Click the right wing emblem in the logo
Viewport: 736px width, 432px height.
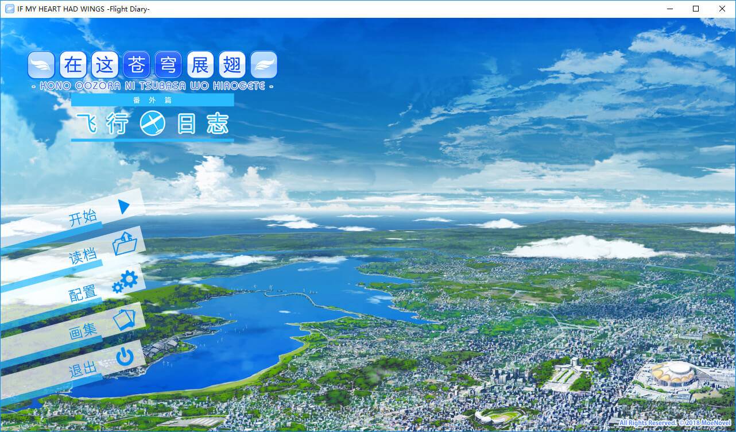pos(264,65)
